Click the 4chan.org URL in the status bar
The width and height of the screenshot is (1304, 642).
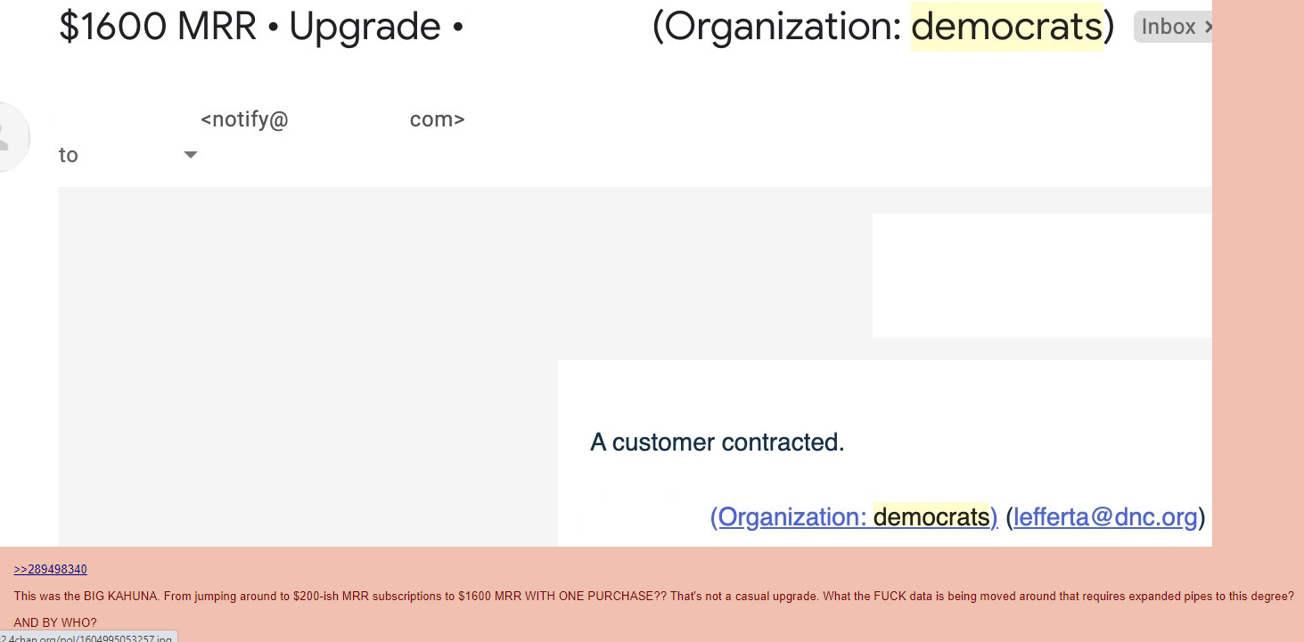pos(87,638)
